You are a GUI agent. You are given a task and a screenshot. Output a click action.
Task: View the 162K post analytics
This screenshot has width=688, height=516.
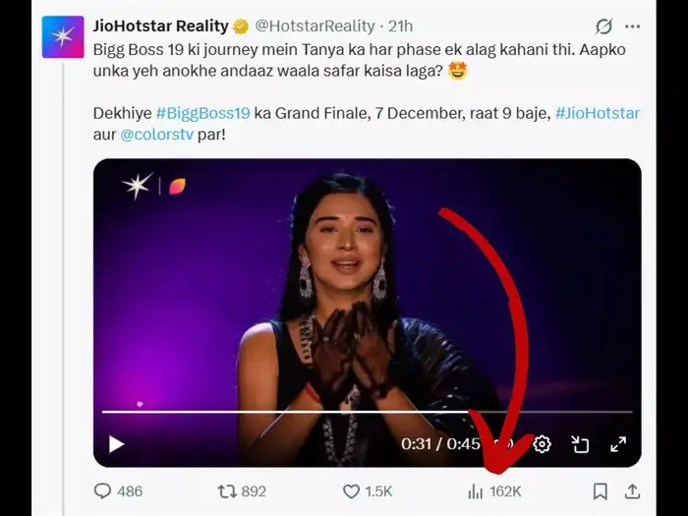tap(476, 490)
